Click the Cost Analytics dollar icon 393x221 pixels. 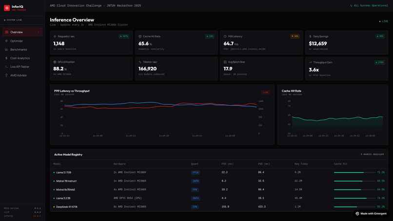coord(6,58)
